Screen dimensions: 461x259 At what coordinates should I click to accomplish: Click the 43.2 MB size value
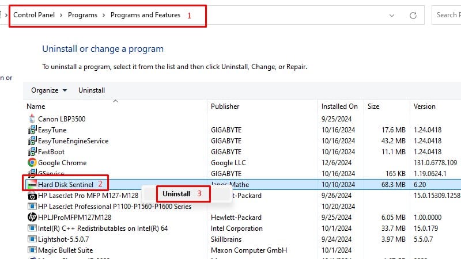(x=394, y=141)
